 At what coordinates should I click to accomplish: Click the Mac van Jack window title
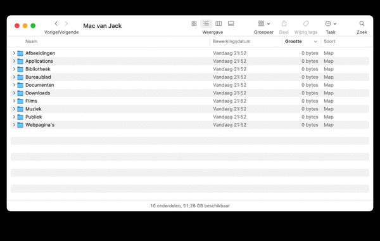[x=103, y=26]
